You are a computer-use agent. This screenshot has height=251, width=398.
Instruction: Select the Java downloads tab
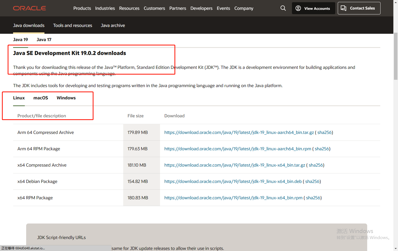tap(29, 25)
